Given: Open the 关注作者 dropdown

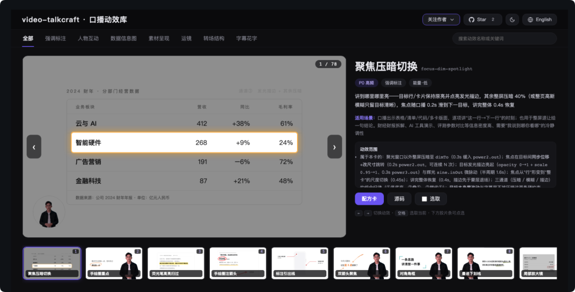Looking at the screenshot, I should click(441, 20).
